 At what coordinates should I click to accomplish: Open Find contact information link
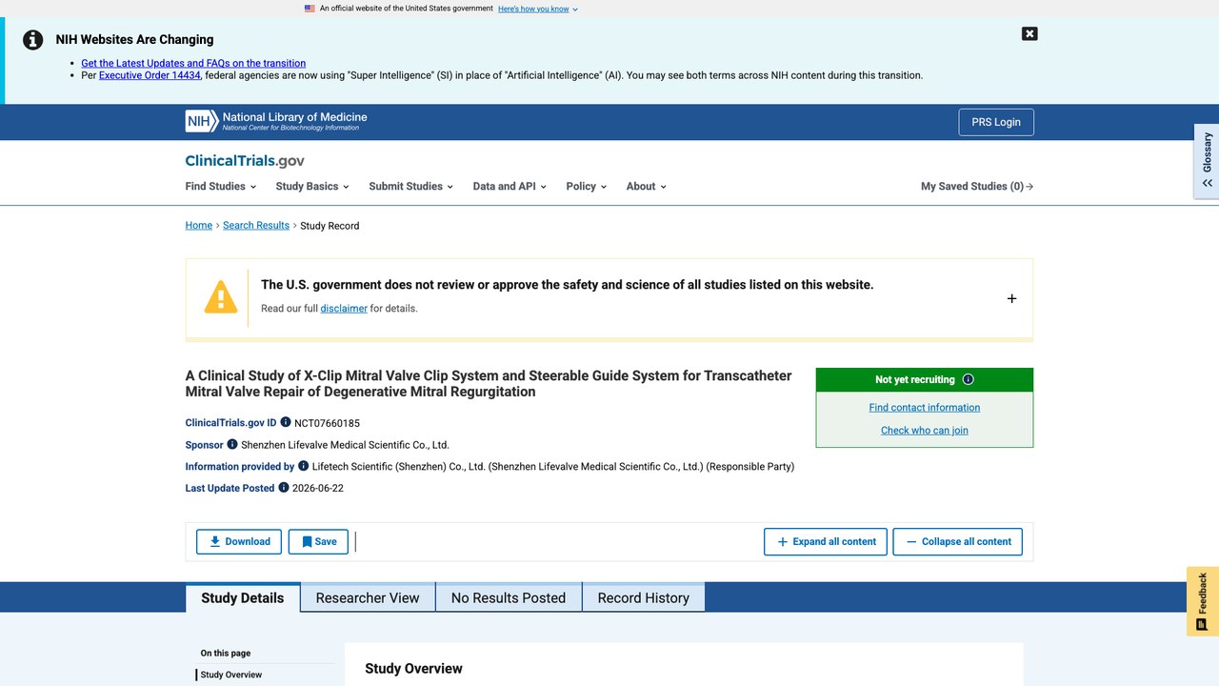click(925, 408)
